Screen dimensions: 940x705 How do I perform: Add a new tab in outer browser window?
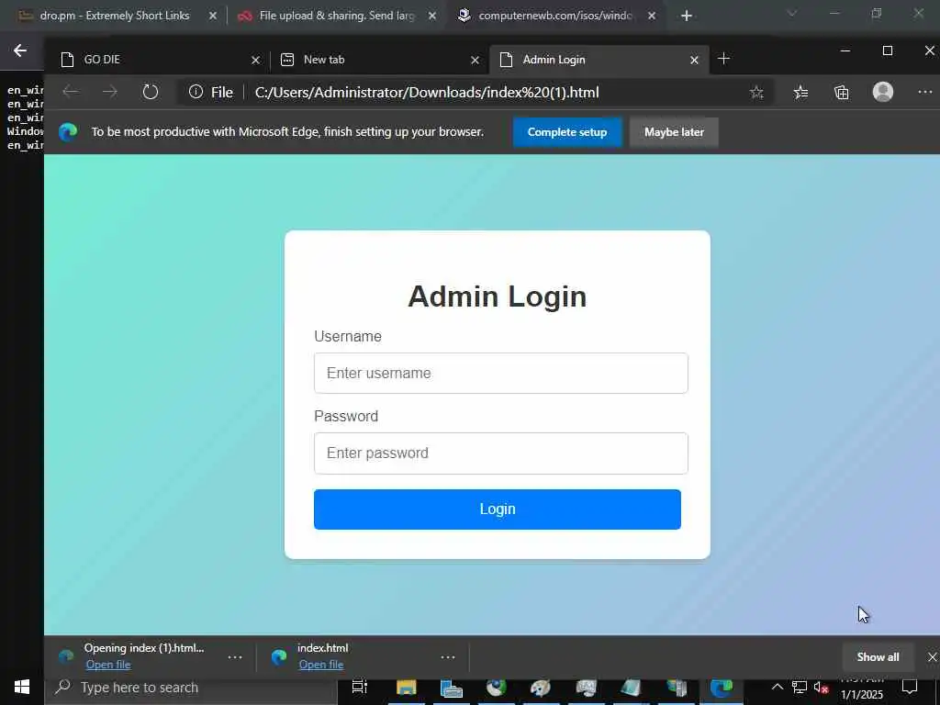click(687, 16)
